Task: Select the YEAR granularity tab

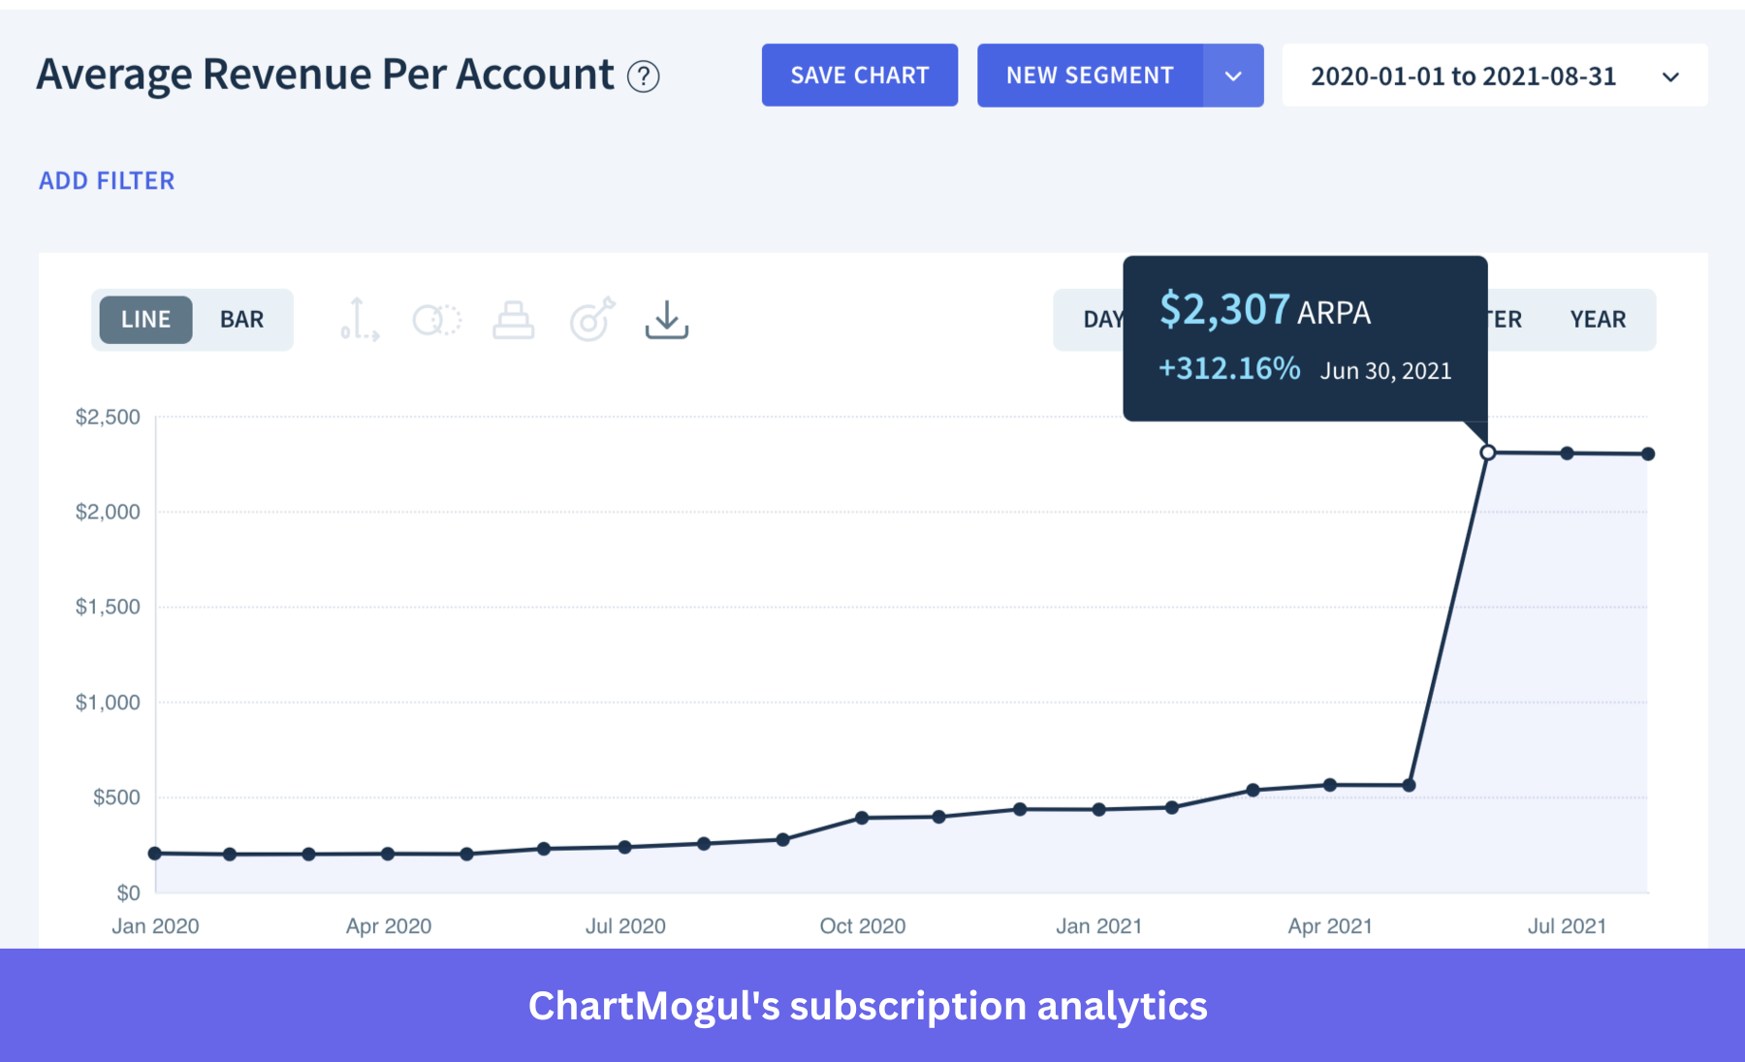Action: click(1598, 319)
